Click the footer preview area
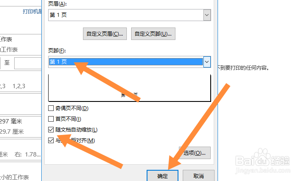 (129, 88)
